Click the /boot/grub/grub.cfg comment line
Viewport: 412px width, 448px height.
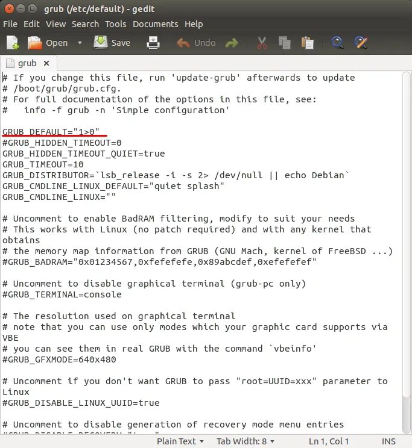(62, 89)
